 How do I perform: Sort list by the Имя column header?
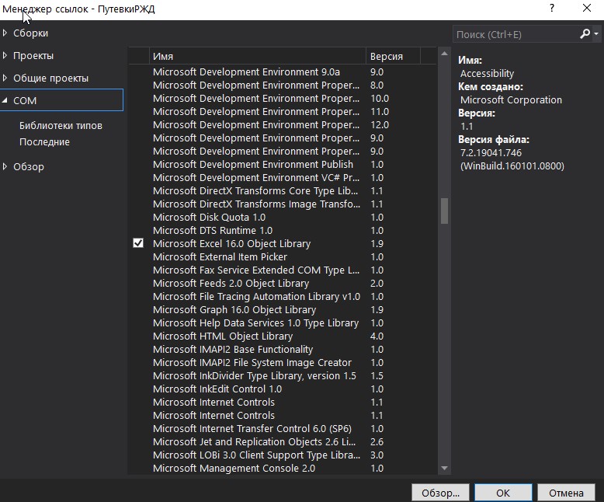(x=256, y=56)
